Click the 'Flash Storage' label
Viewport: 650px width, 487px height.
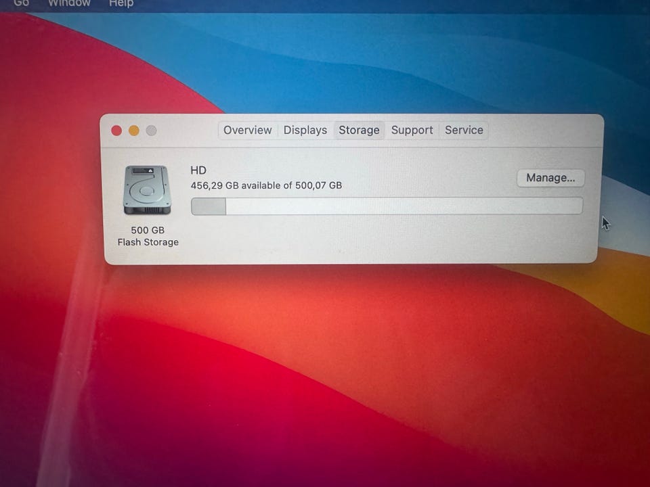pos(148,242)
